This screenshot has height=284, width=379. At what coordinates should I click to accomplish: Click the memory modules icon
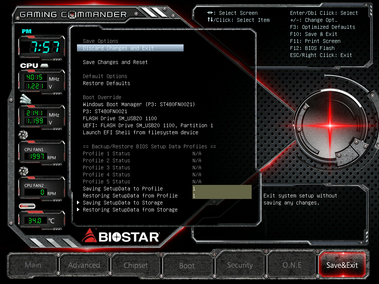click(26, 99)
